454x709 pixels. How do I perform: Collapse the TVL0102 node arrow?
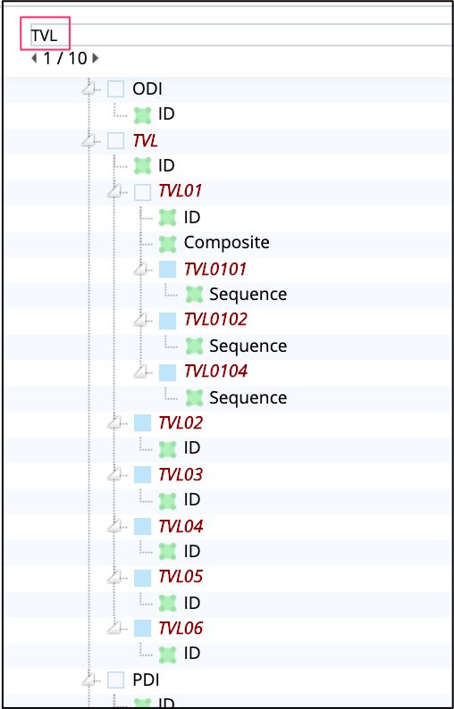coord(141,321)
